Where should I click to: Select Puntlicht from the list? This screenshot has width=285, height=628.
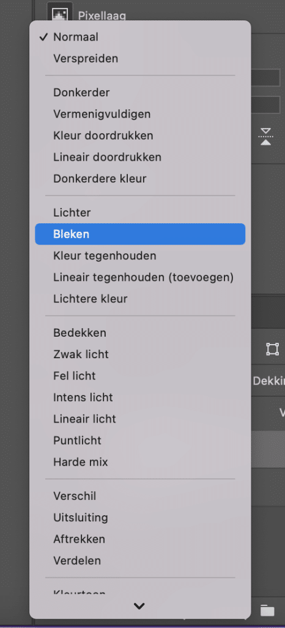tap(140, 440)
